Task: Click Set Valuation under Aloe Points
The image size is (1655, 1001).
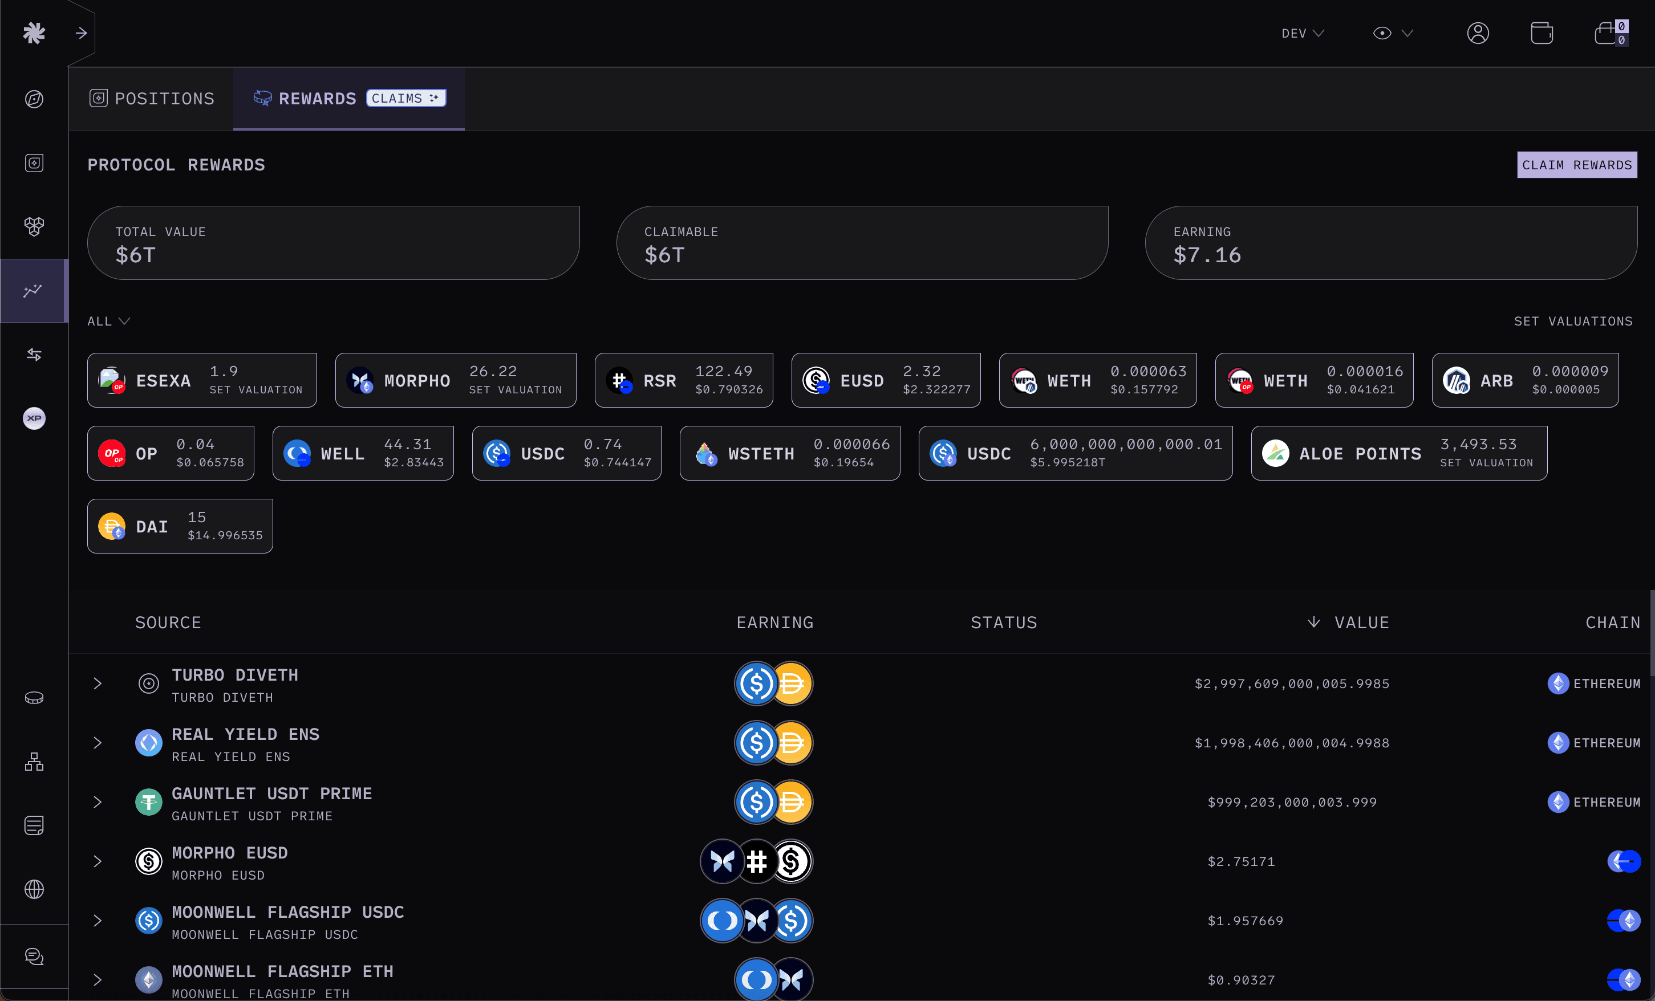Action: pyautogui.click(x=1486, y=462)
